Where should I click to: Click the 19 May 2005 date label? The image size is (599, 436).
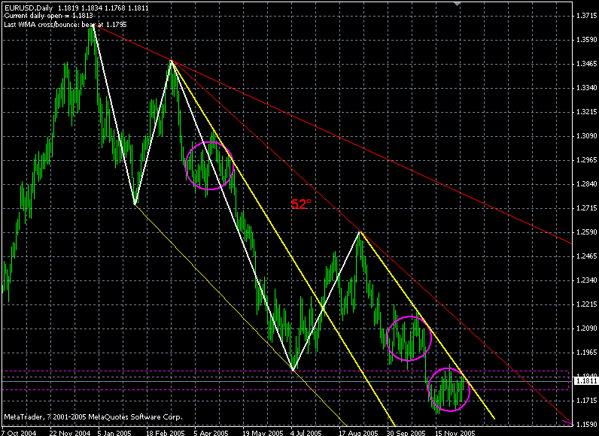263,432
